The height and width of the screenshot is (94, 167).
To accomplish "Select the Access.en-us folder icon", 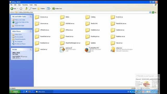I will point(37,17).
